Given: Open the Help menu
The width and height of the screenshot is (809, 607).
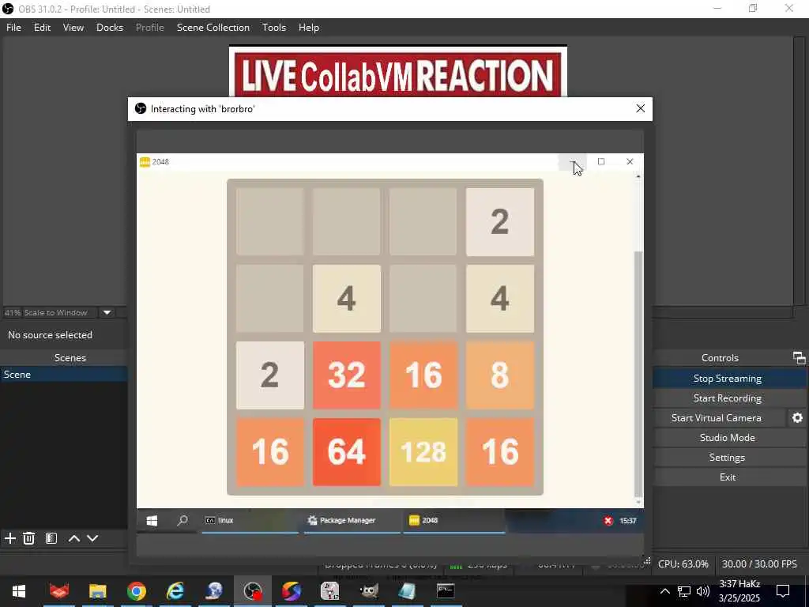Looking at the screenshot, I should pos(309,28).
